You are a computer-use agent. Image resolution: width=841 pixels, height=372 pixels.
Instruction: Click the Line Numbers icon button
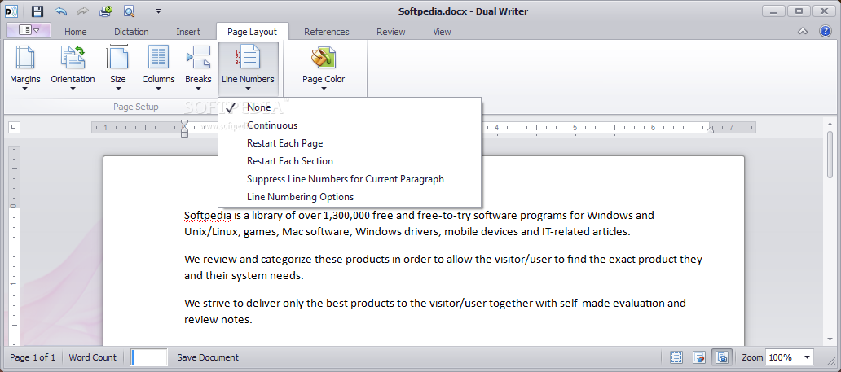coord(248,68)
